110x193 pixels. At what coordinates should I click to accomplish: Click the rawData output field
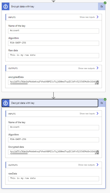click(x=54, y=179)
